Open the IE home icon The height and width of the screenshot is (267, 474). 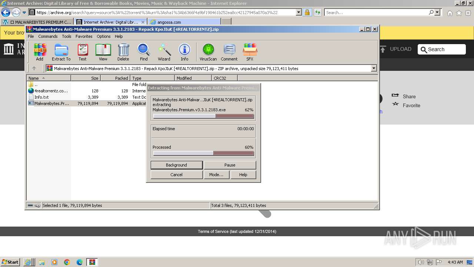click(x=450, y=13)
